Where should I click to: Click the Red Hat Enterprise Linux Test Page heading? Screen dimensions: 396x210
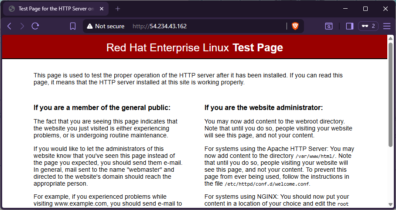pos(195,47)
